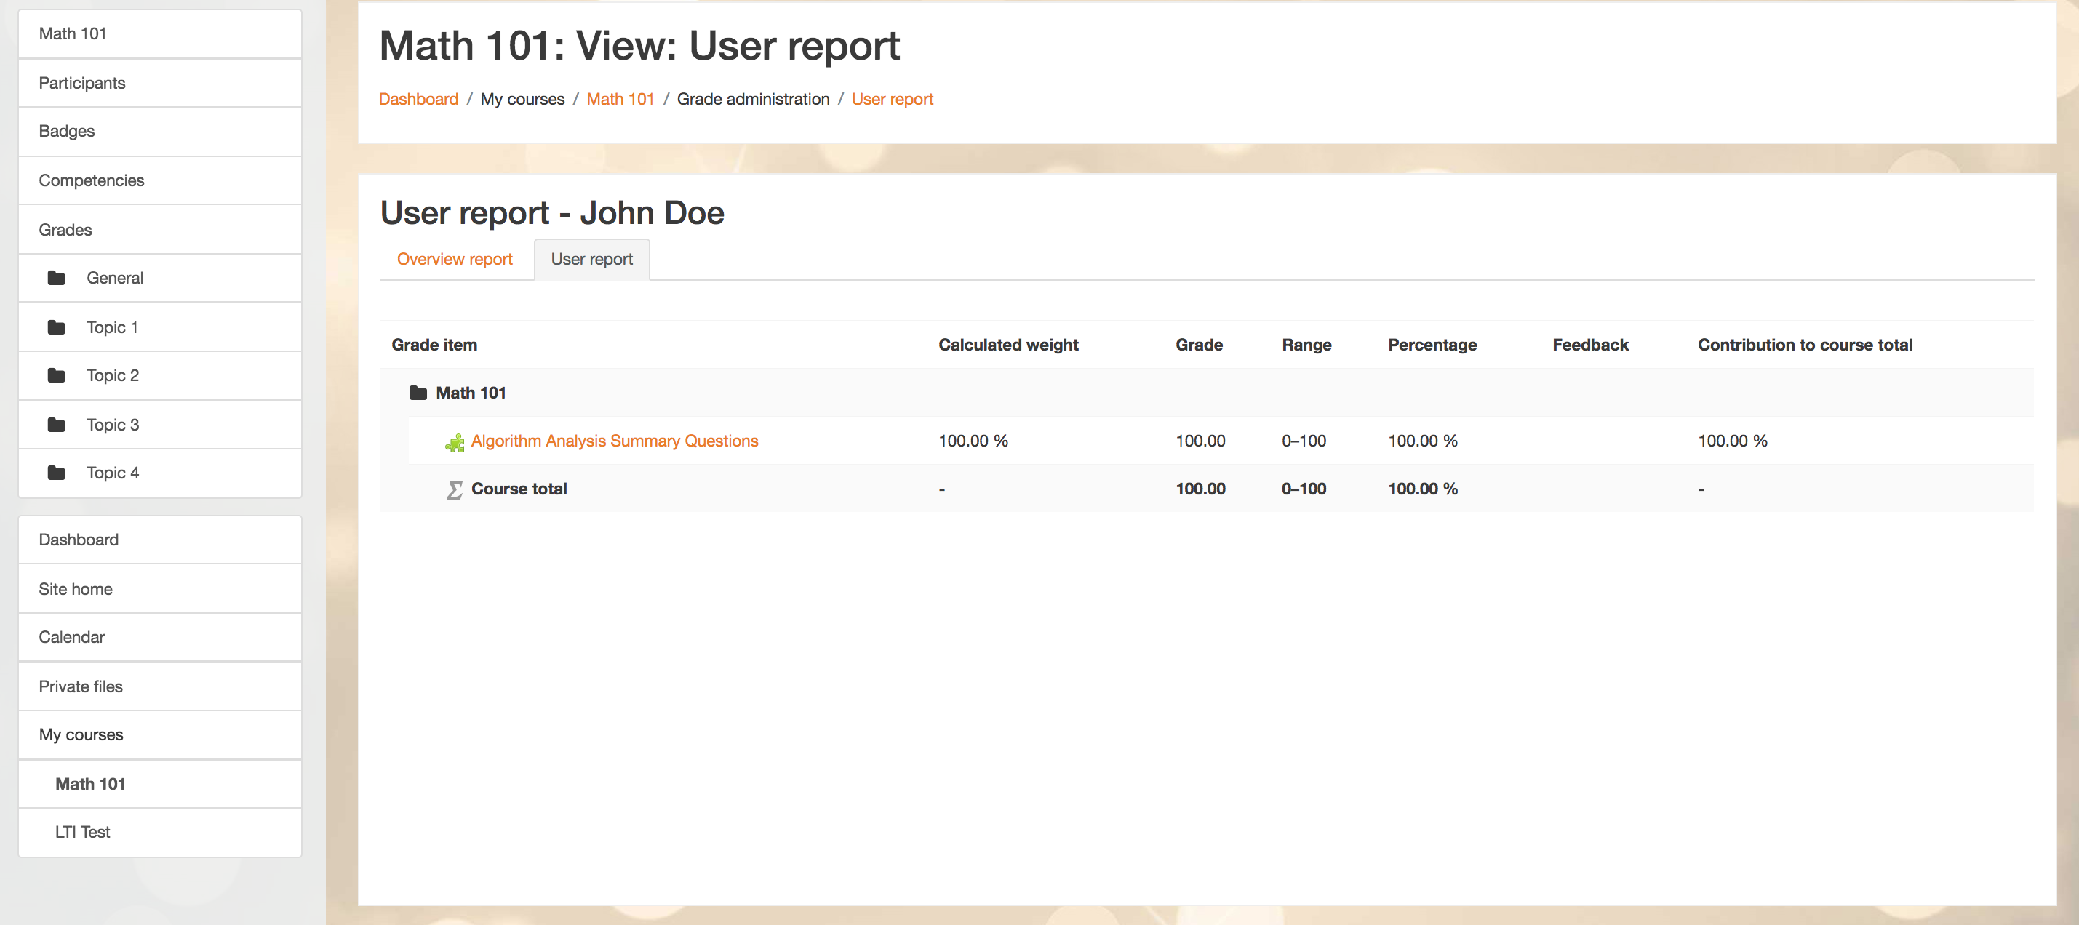Open the LTI Test course

[x=160, y=831]
